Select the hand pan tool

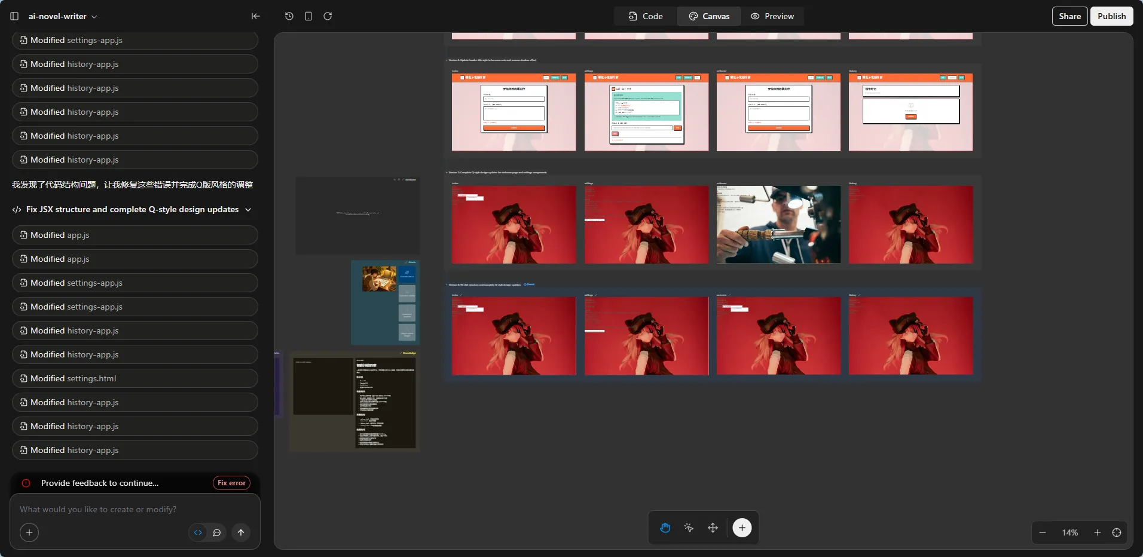point(665,528)
